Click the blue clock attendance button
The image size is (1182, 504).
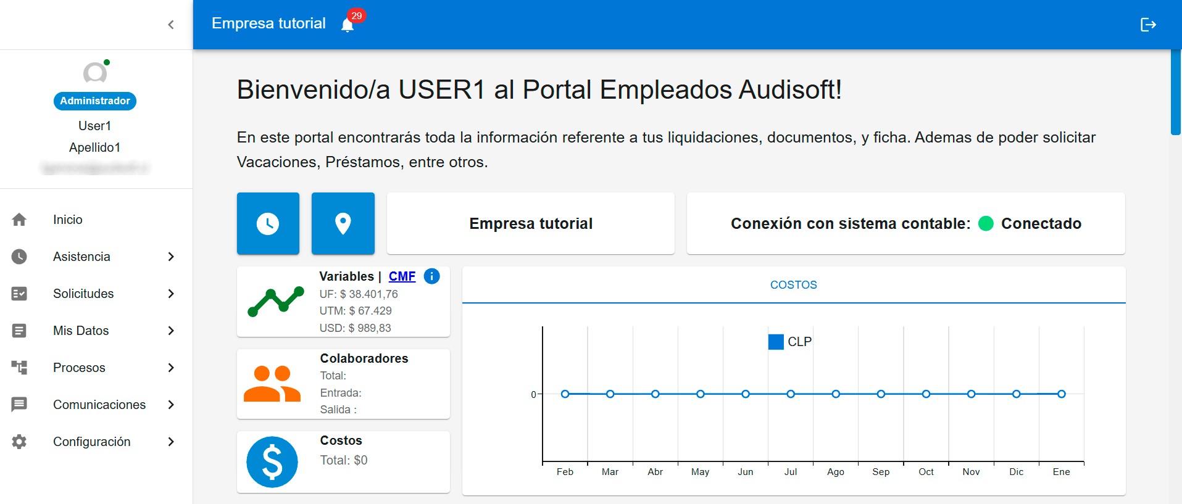pyautogui.click(x=268, y=223)
